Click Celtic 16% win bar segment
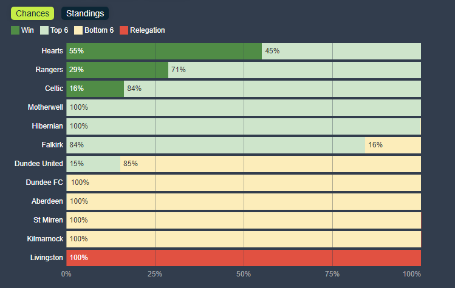455x288 pixels. pos(95,89)
